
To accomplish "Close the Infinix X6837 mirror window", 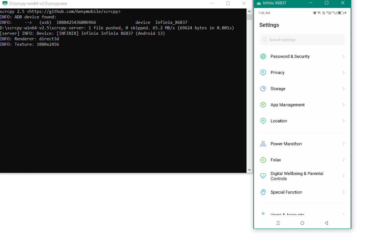I will pos(343,3).
